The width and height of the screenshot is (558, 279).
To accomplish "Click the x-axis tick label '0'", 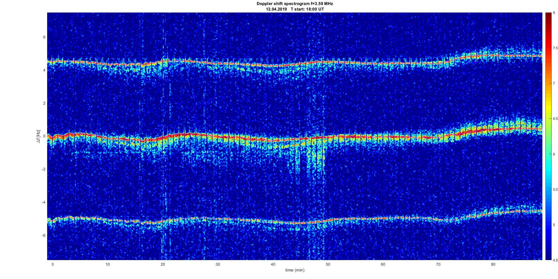I will (52, 264).
